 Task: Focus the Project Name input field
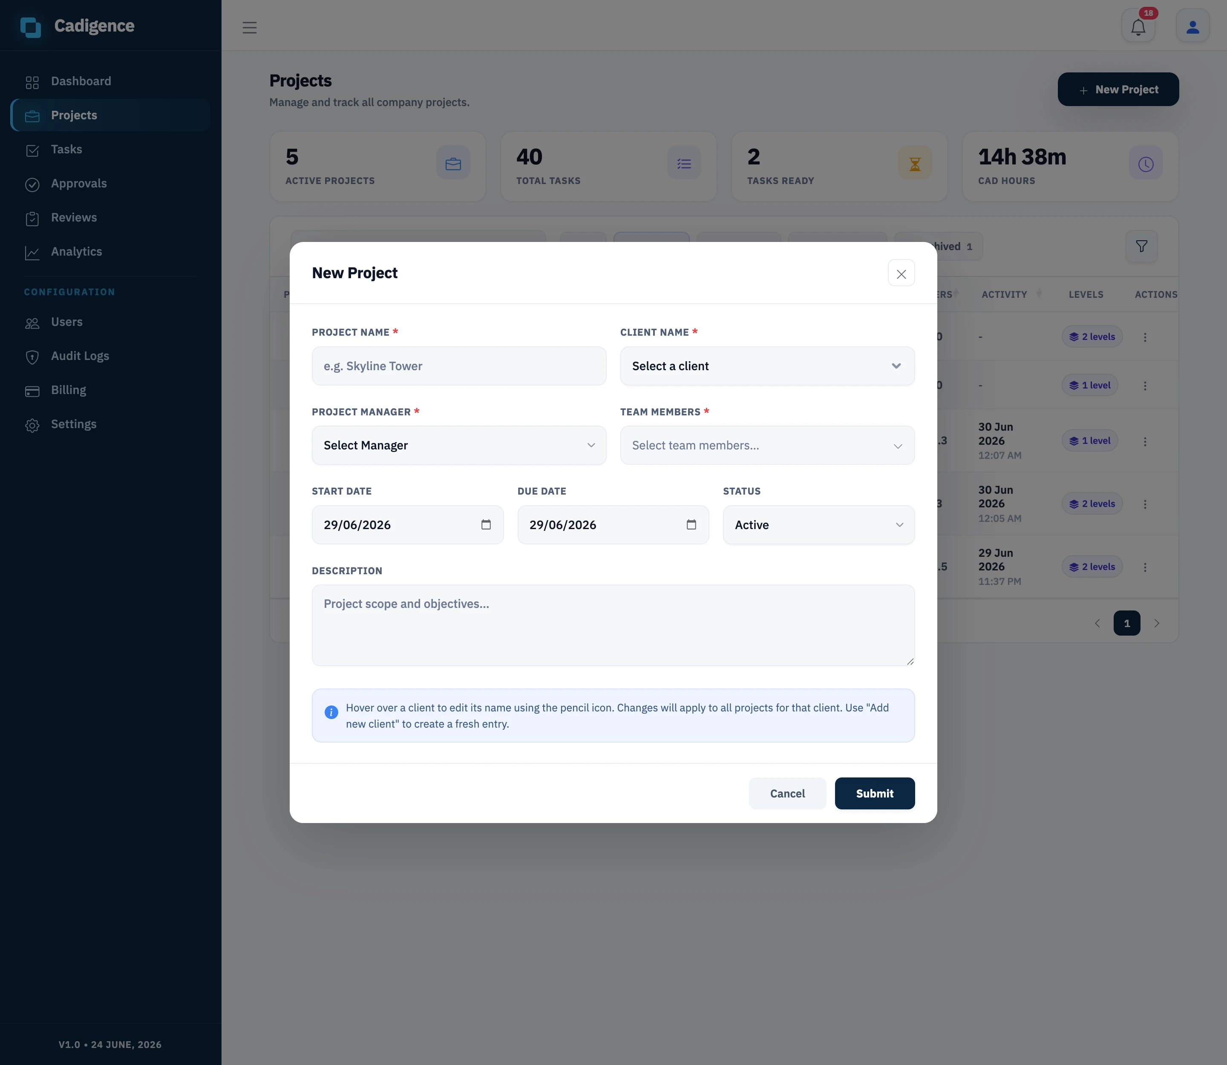click(459, 366)
